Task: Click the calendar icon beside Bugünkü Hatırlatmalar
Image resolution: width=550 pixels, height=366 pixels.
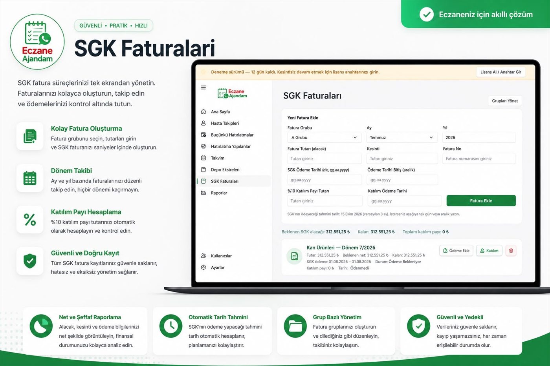Action: (203, 135)
